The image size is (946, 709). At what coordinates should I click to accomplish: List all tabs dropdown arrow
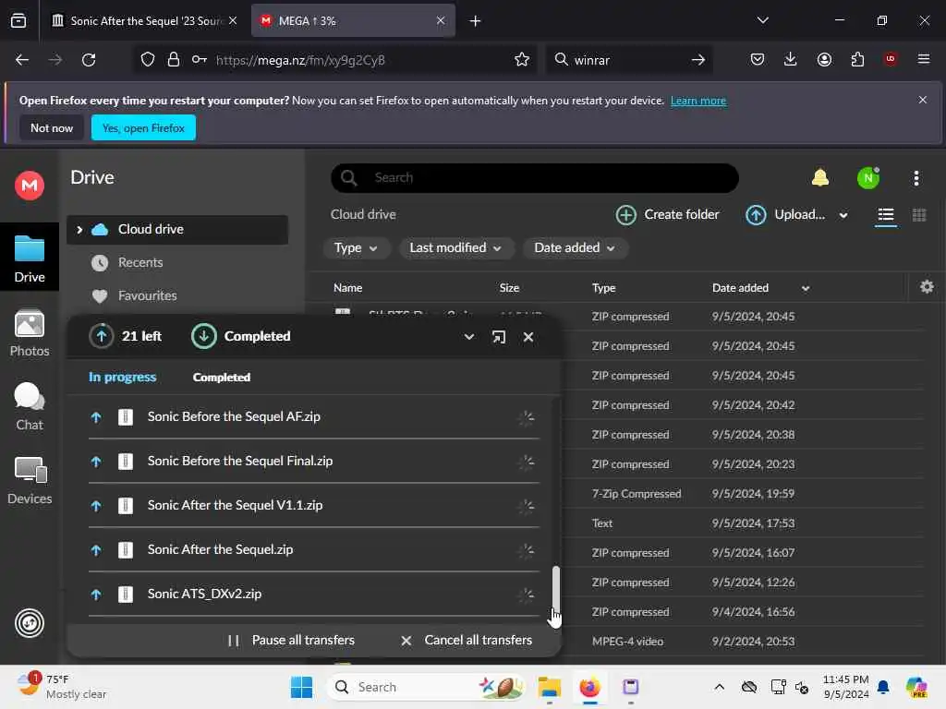[762, 20]
